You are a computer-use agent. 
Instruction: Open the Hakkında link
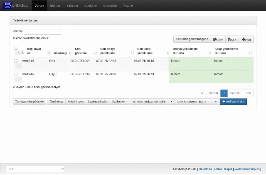[x=205, y=169]
